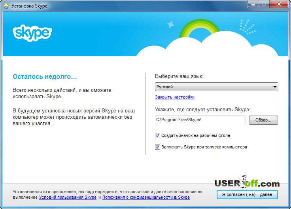Close the Установка Skype window
Screen dimensions: 291x209
[x=279, y=4]
